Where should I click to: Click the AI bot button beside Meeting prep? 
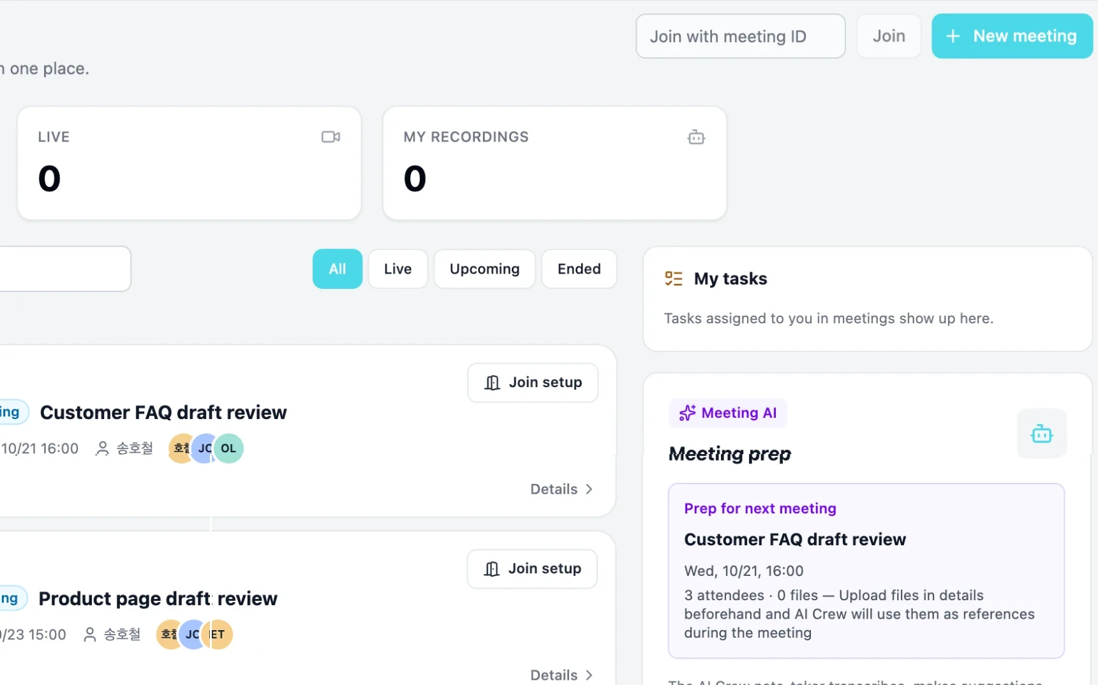coord(1041,434)
